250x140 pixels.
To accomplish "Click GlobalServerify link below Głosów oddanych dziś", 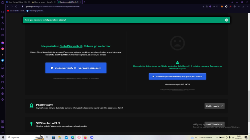I will [177, 90].
